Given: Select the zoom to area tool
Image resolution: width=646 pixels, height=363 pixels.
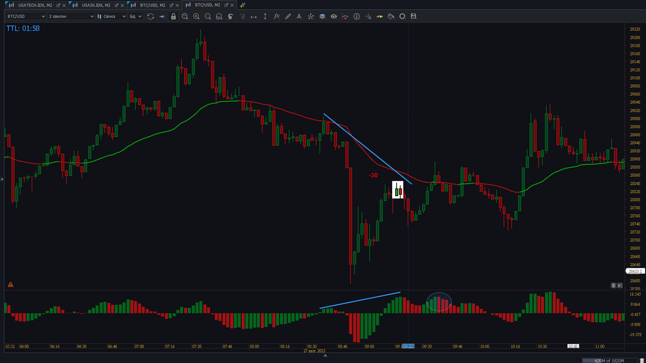Looking at the screenshot, I should click(219, 17).
